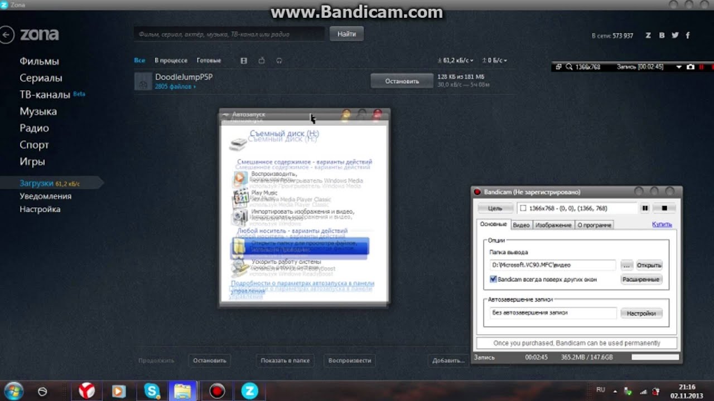Focus the Zona search input field
Viewport: 714px width, 401px height.
click(x=229, y=34)
